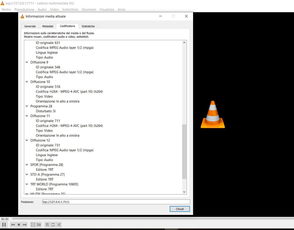Stop playback with the stop button
The image size is (294, 230).
[x=19, y=225]
